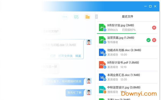Select file name 9月份计划.jpg (3MB)
The height and width of the screenshot is (100, 161).
point(120,25)
